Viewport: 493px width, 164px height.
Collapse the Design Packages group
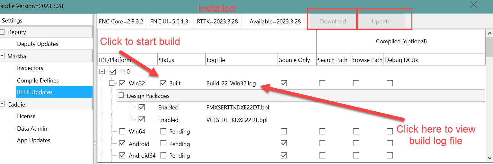[x=121, y=95]
